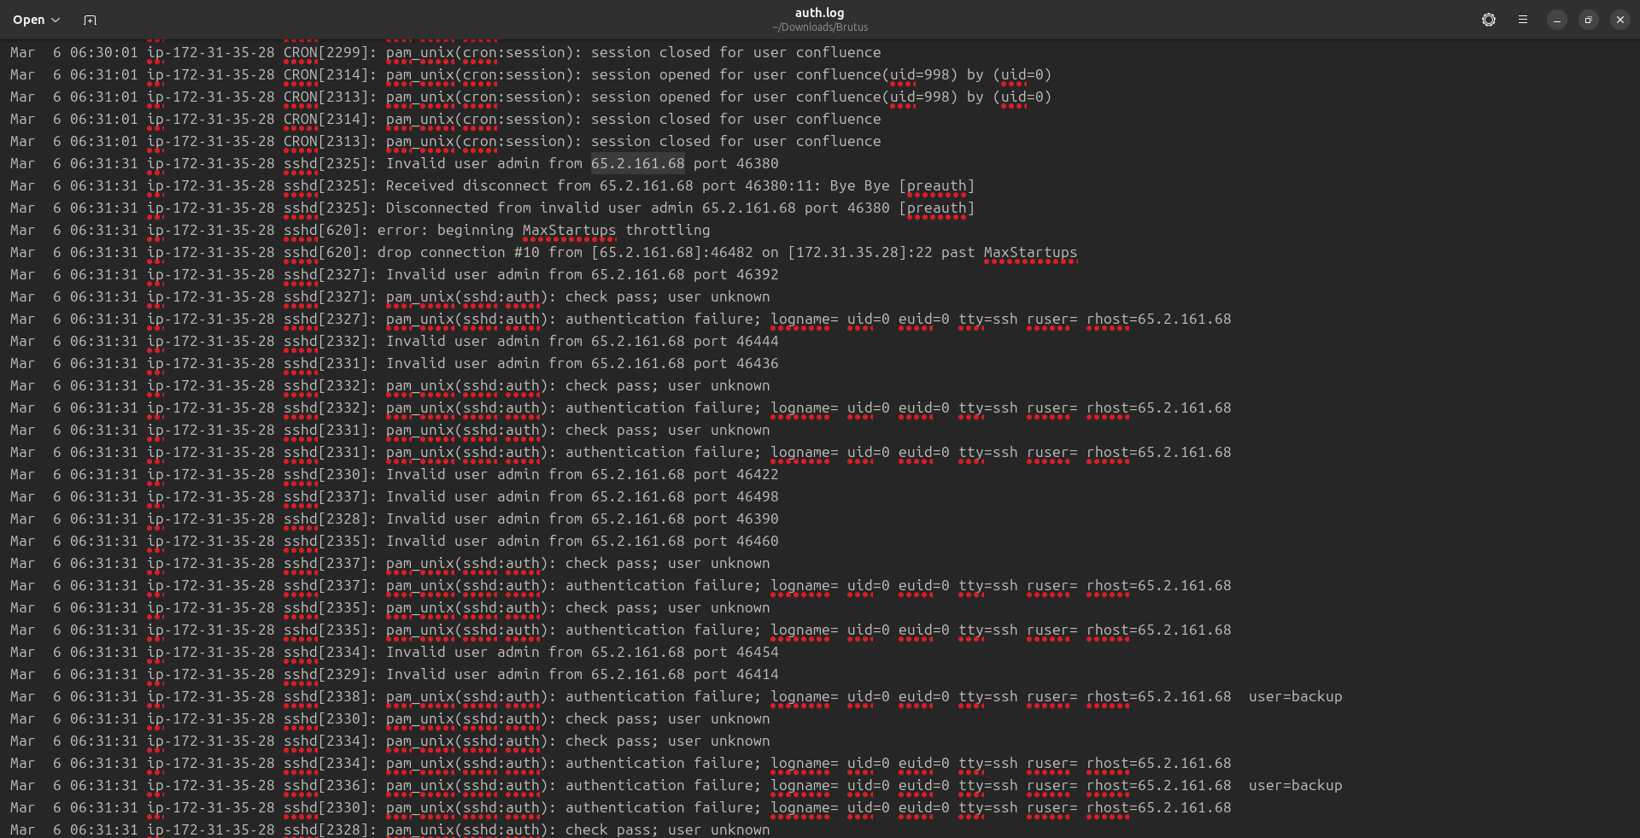Click 'error: beginning MaxStartups throttling' text

[544, 231]
